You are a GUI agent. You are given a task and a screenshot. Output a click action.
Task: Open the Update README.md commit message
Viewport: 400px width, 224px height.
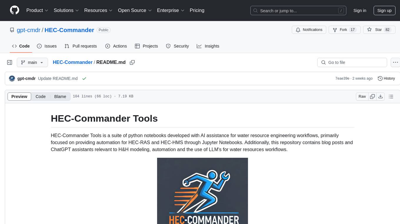tap(58, 78)
